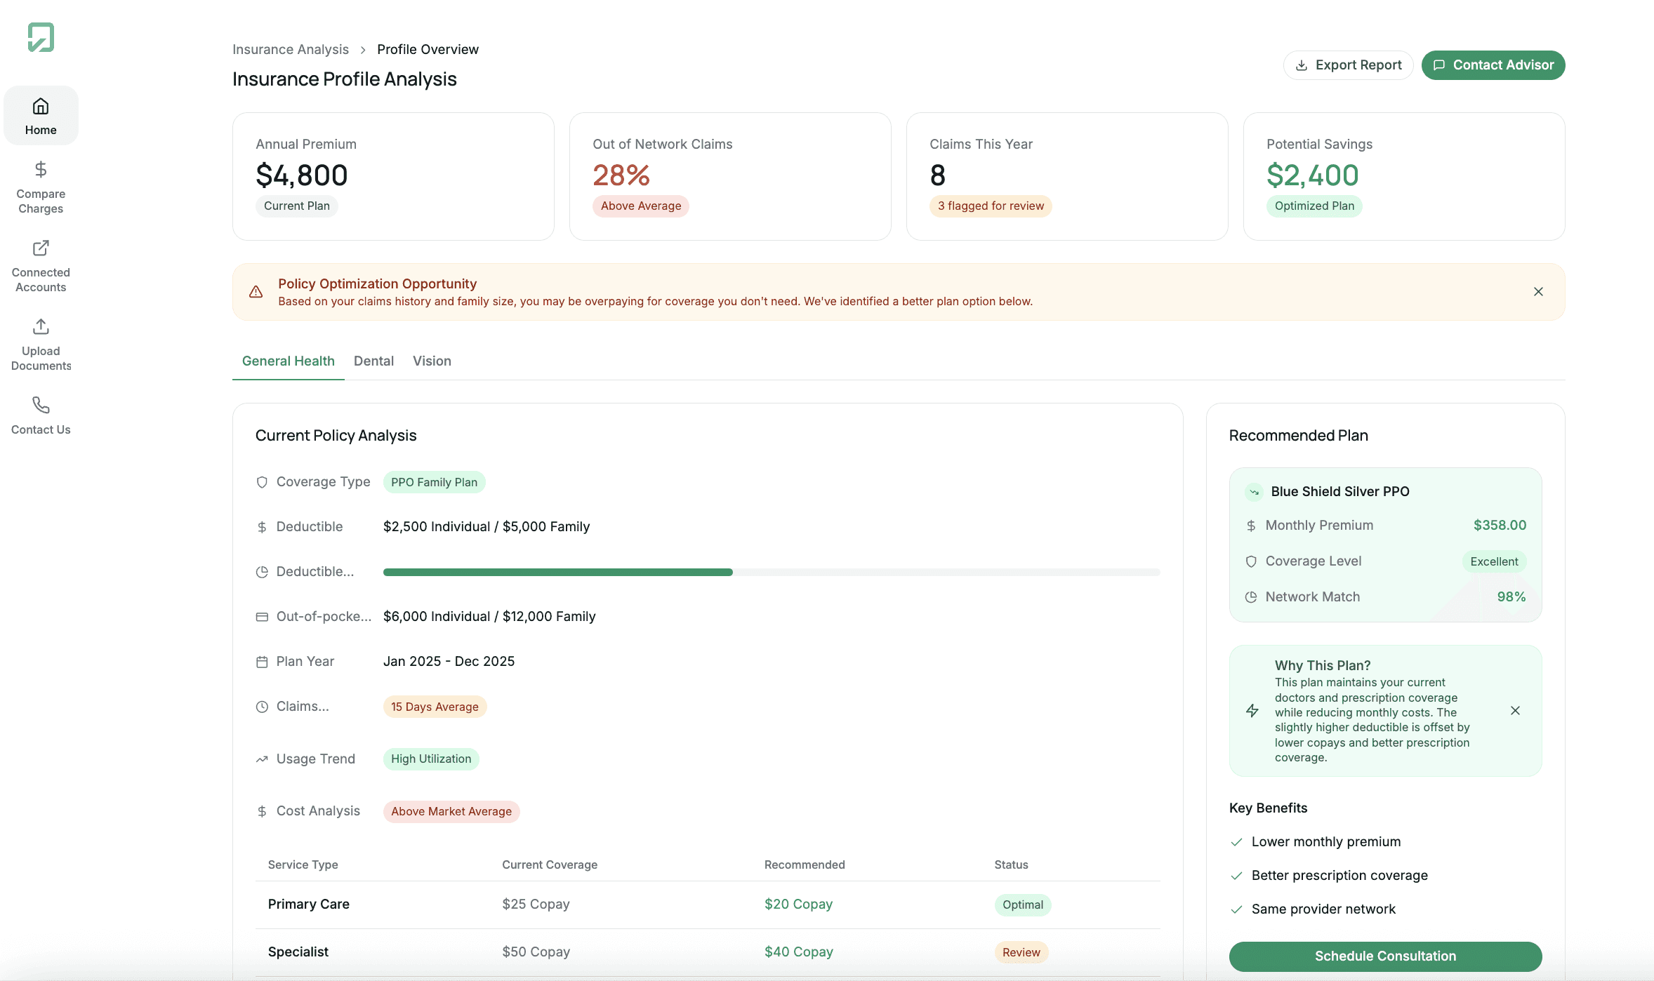Viewport: 1654px width, 981px height.
Task: Close the Why This Plan card
Action: (x=1516, y=711)
